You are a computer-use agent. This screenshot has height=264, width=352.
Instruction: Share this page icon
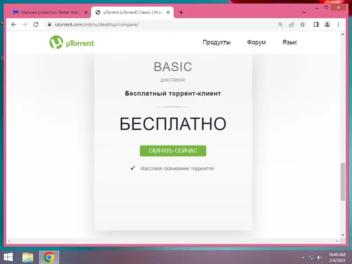(x=291, y=24)
